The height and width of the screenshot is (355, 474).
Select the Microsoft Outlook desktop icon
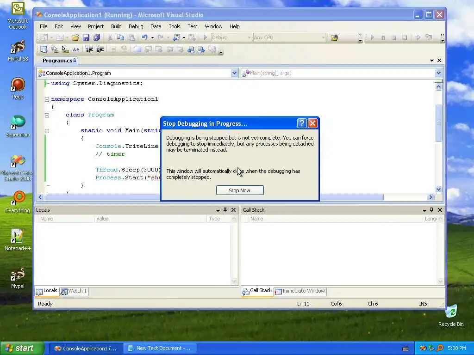coord(18,16)
